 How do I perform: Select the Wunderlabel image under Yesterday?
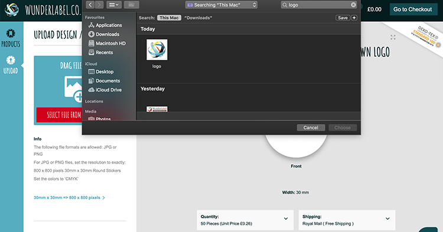157,109
